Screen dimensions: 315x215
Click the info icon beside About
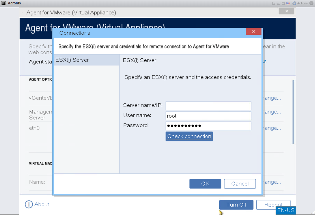(29, 204)
